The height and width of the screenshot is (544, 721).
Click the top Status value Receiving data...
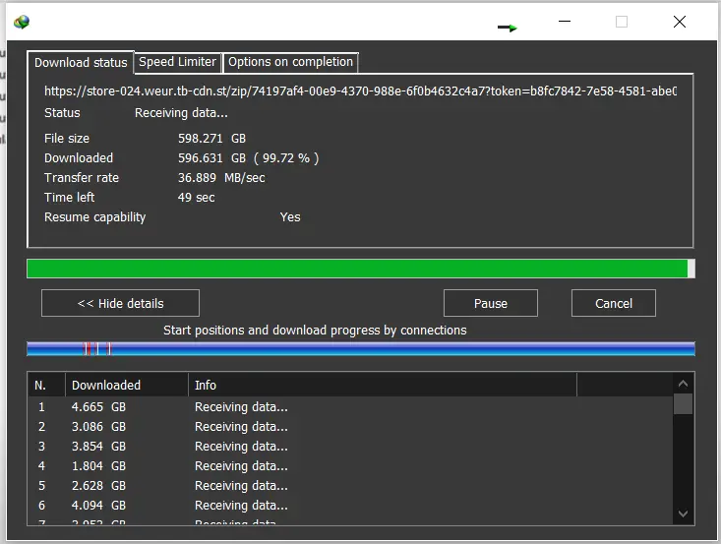(x=181, y=113)
